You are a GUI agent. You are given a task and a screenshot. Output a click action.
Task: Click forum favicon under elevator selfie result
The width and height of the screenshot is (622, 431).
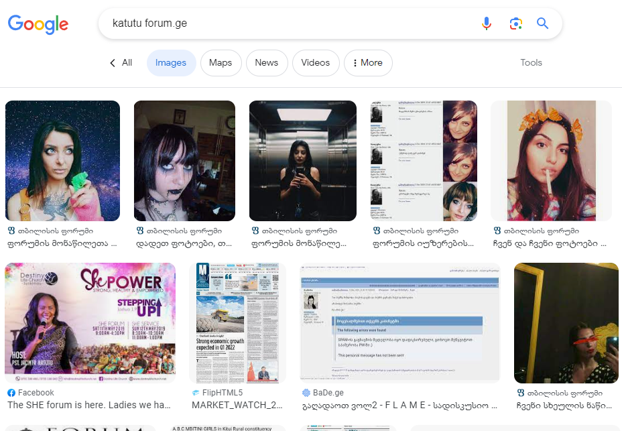point(255,231)
